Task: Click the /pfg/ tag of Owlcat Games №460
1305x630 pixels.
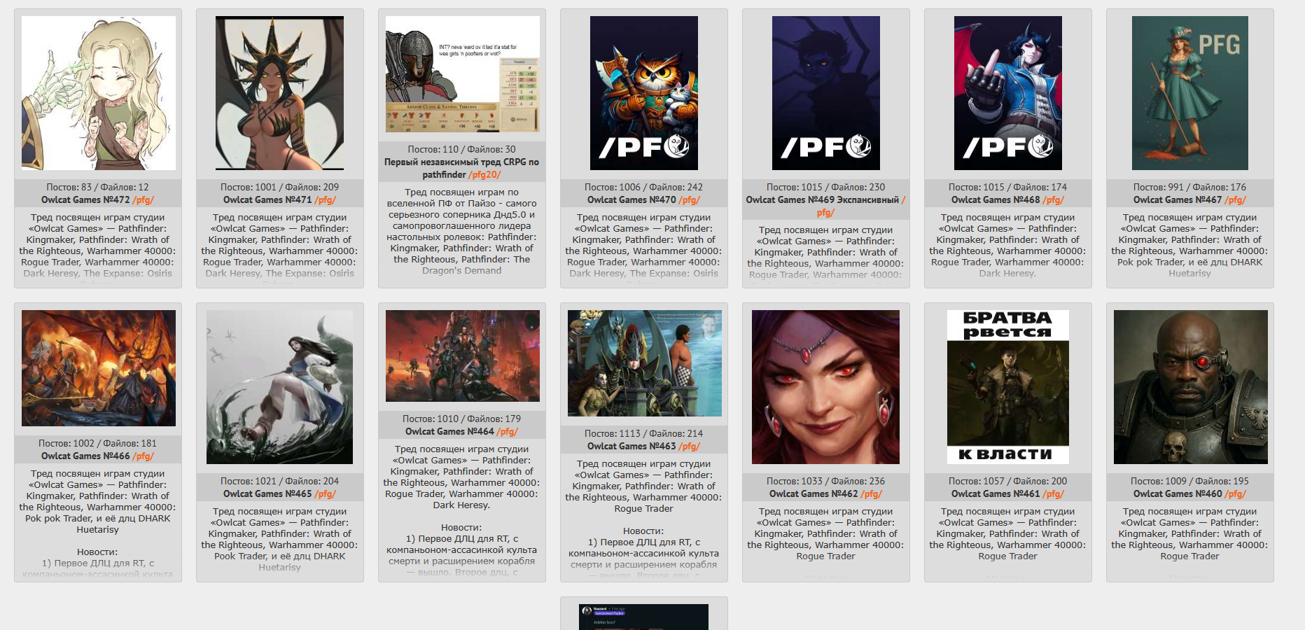Action: tap(1236, 493)
